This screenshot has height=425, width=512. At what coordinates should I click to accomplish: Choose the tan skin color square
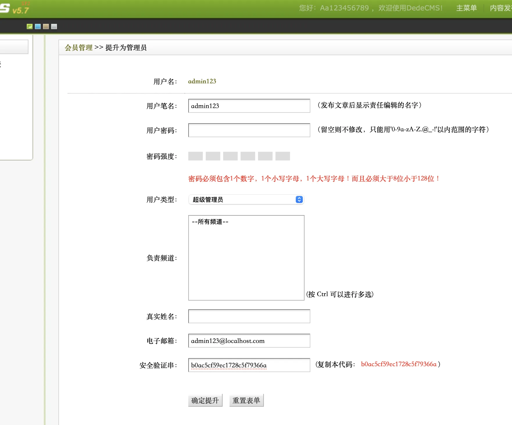tap(46, 26)
